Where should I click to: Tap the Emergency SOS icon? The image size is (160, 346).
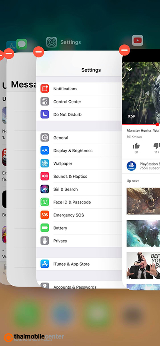45,215
